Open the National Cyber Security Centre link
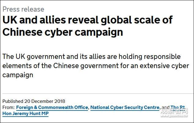194x123 pixels. click(125, 107)
